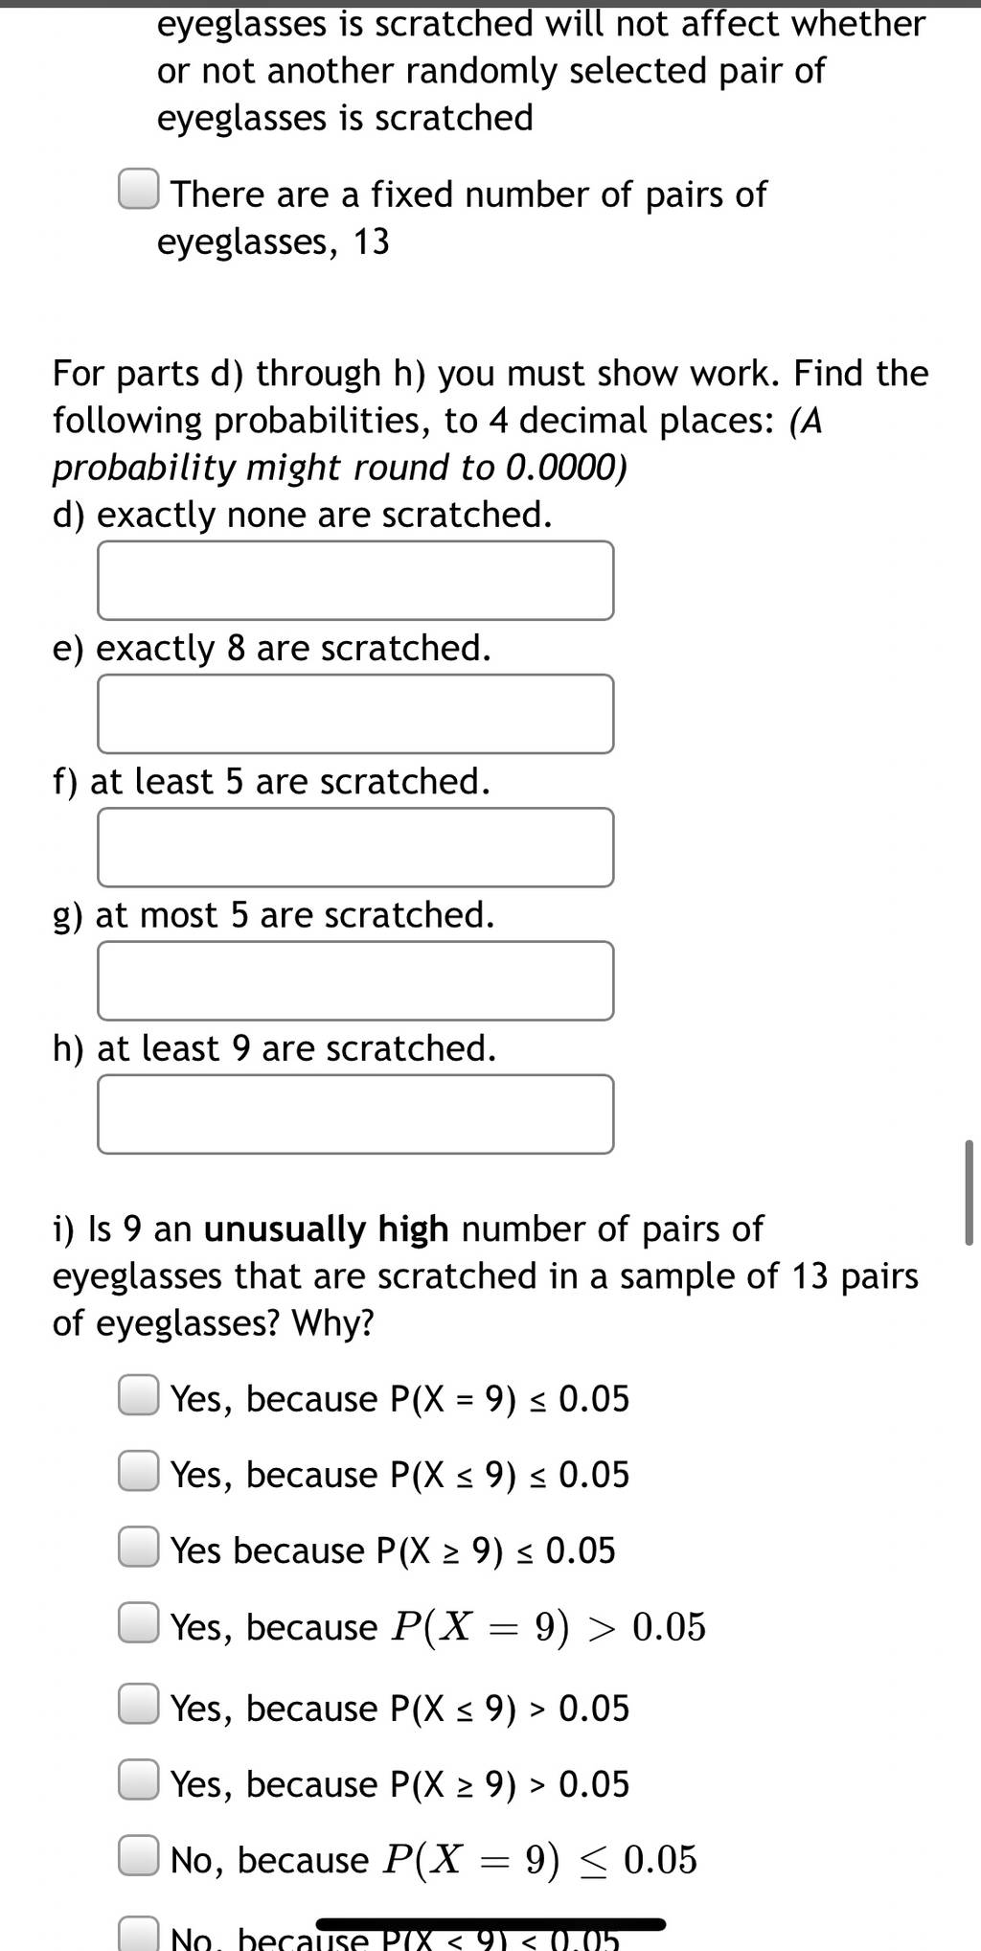The height and width of the screenshot is (1951, 981).
Task: Check 'Yes, because P(X = 9) ≤ 0.05'
Action: (139, 1394)
